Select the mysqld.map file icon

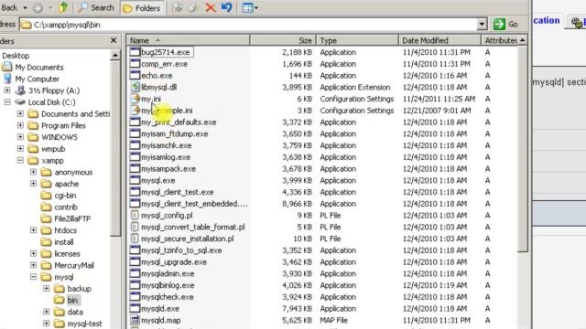point(135,320)
